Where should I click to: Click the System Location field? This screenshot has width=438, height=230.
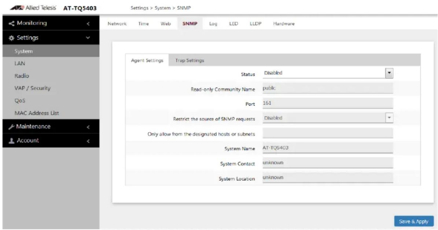tap(328, 178)
